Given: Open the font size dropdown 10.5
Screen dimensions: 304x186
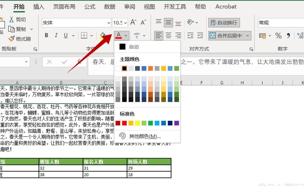Looking at the screenshot, I should pyautogui.click(x=125, y=23).
